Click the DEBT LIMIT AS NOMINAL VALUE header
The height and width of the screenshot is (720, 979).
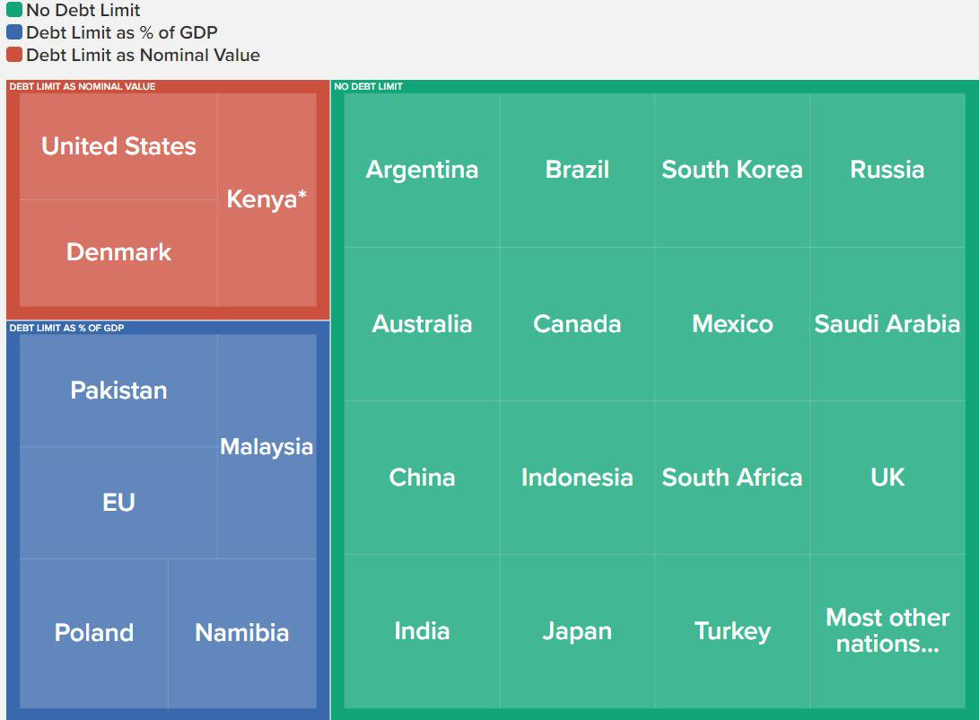tap(83, 86)
